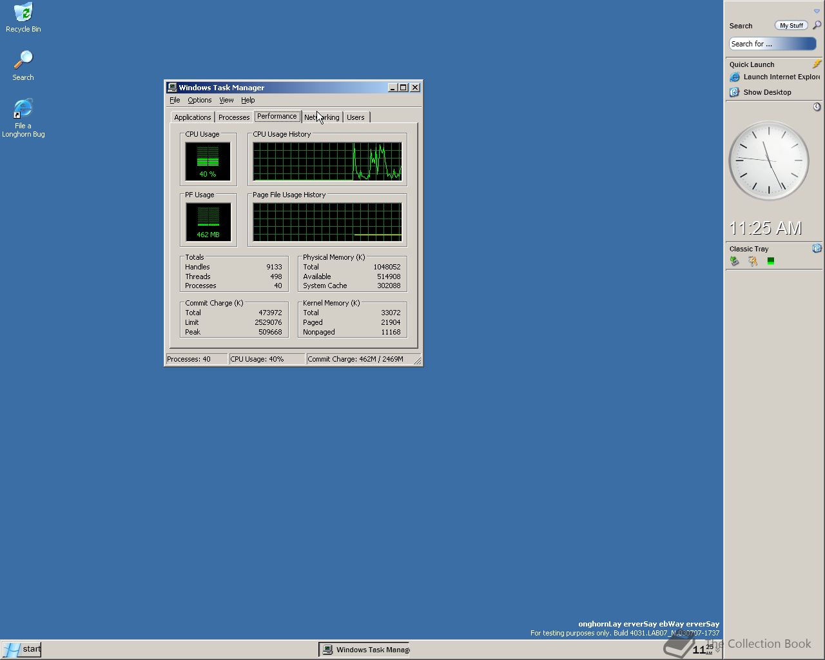Screen dimensions: 825x660
Task: Click Launch Internet Explorer link
Action: click(x=781, y=77)
